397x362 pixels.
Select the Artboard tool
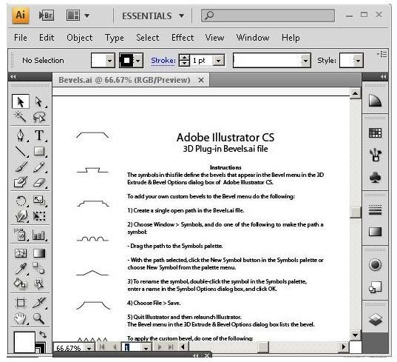pos(21,303)
